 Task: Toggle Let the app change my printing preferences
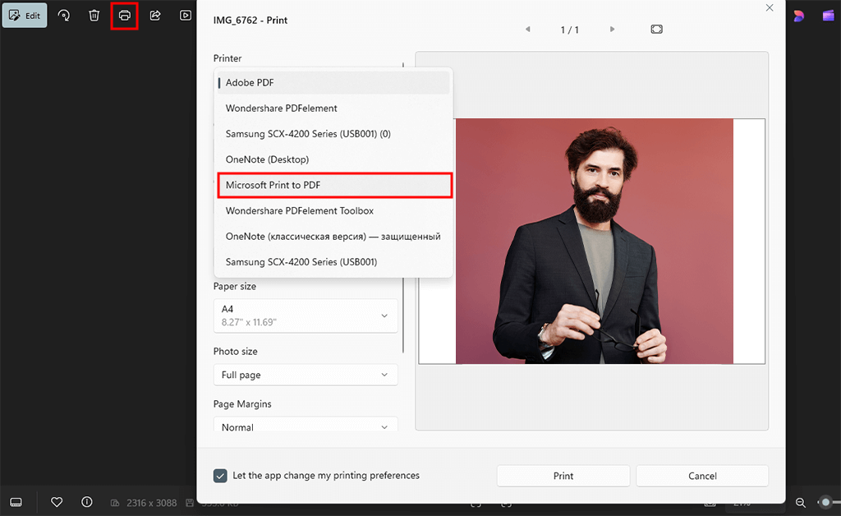(x=220, y=476)
